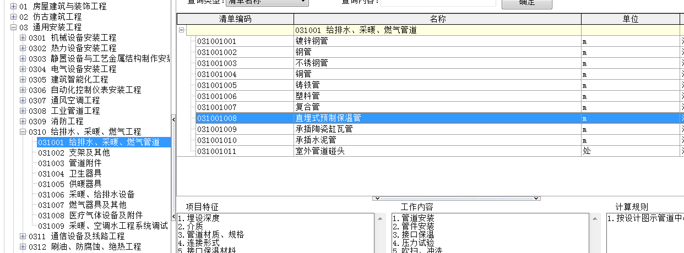This screenshot has width=684, height=253.
Task: Expand the 02 仿古建筑工程 node
Action: point(13,17)
